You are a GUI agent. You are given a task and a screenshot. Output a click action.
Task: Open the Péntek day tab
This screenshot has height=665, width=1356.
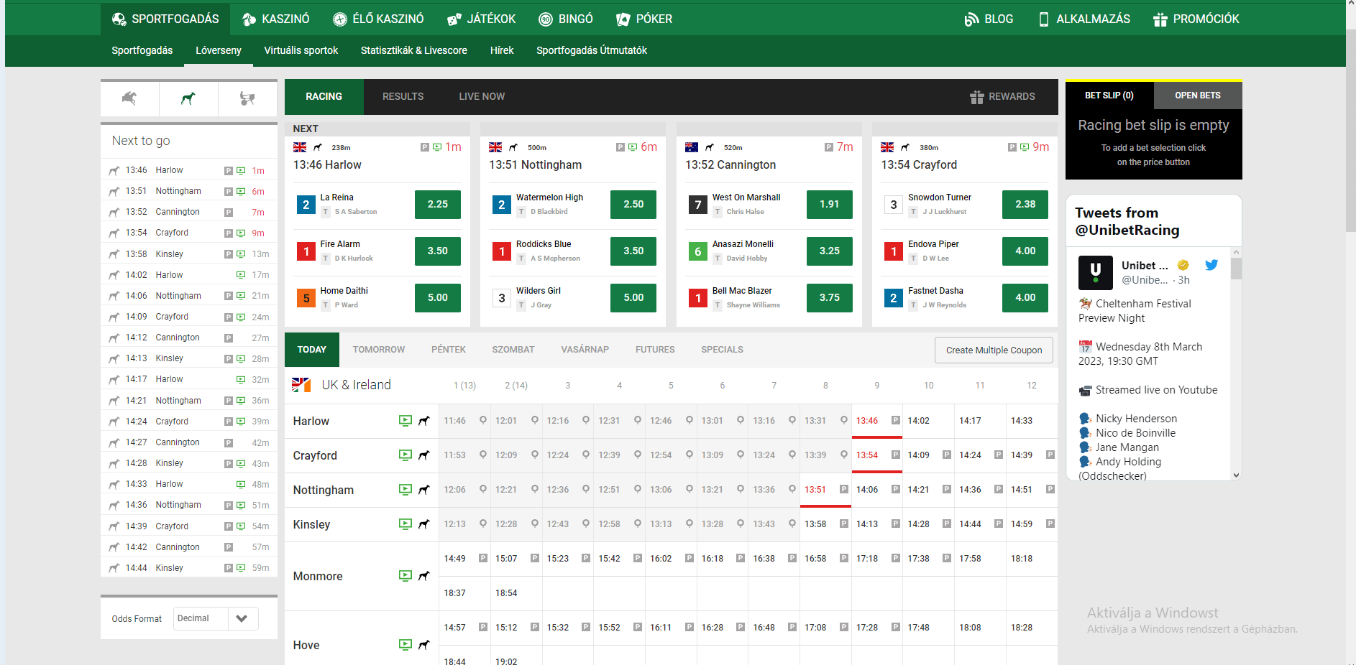click(449, 350)
